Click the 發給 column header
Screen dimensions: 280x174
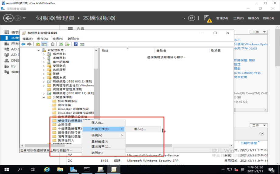point(105,51)
